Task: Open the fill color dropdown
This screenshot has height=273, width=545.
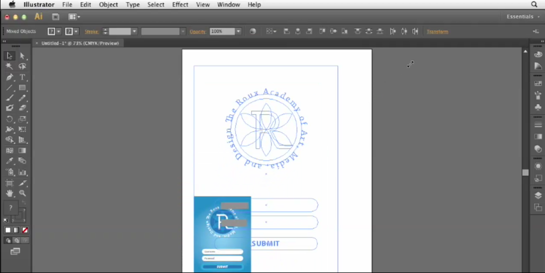Action: [59, 31]
